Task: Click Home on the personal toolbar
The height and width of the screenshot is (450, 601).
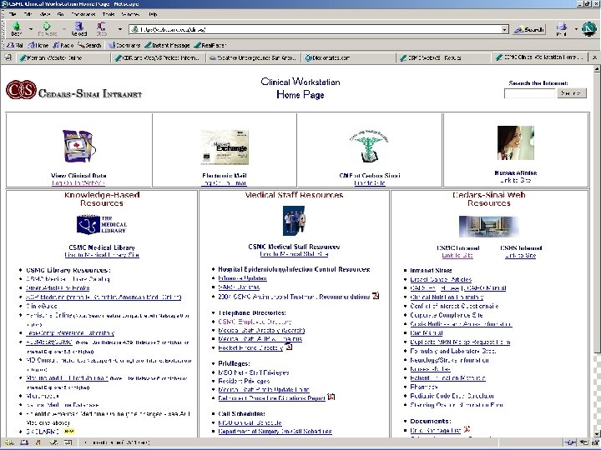Action: click(38, 45)
